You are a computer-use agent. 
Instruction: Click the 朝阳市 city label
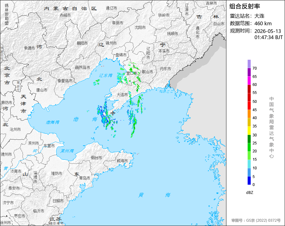(82, 43)
